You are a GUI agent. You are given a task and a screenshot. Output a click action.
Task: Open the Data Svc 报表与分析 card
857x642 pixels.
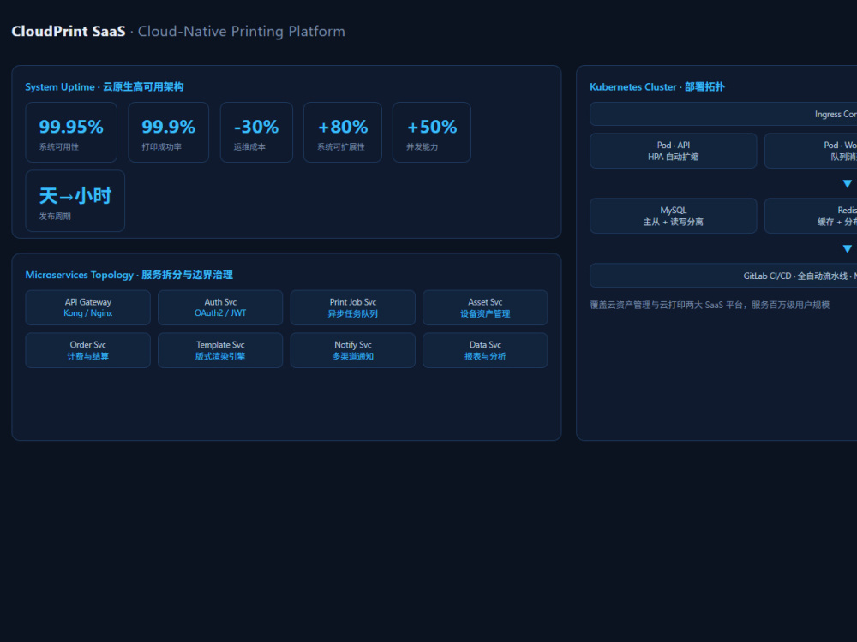click(485, 350)
